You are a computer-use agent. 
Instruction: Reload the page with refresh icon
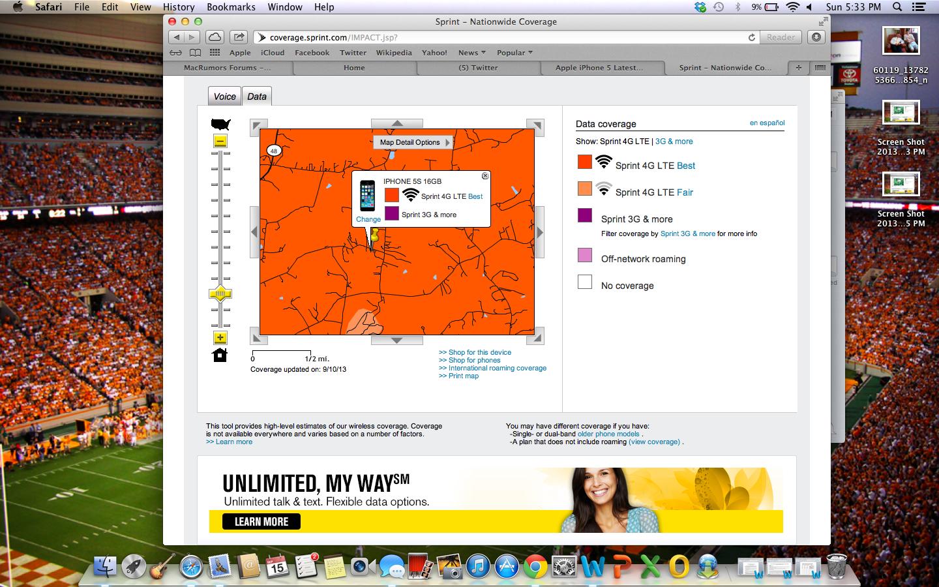[x=752, y=37]
